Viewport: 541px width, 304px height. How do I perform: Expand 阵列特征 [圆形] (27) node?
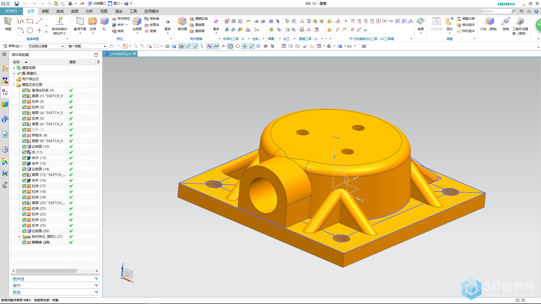(19, 237)
